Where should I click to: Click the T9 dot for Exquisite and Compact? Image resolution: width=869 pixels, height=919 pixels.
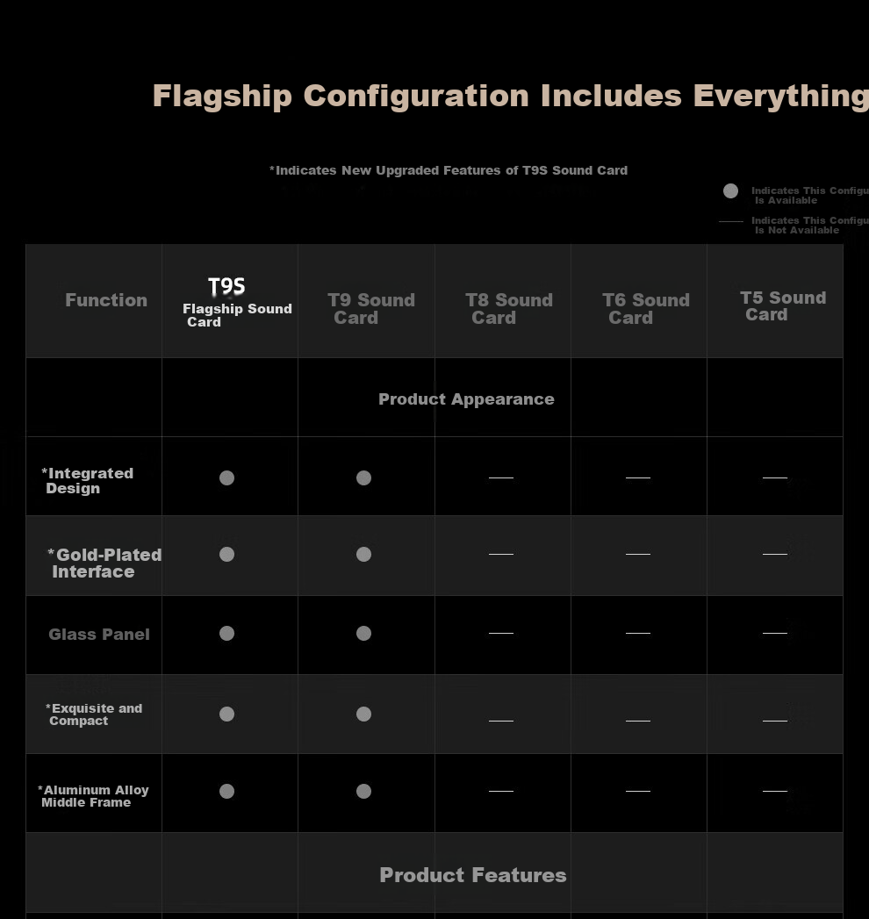364,714
